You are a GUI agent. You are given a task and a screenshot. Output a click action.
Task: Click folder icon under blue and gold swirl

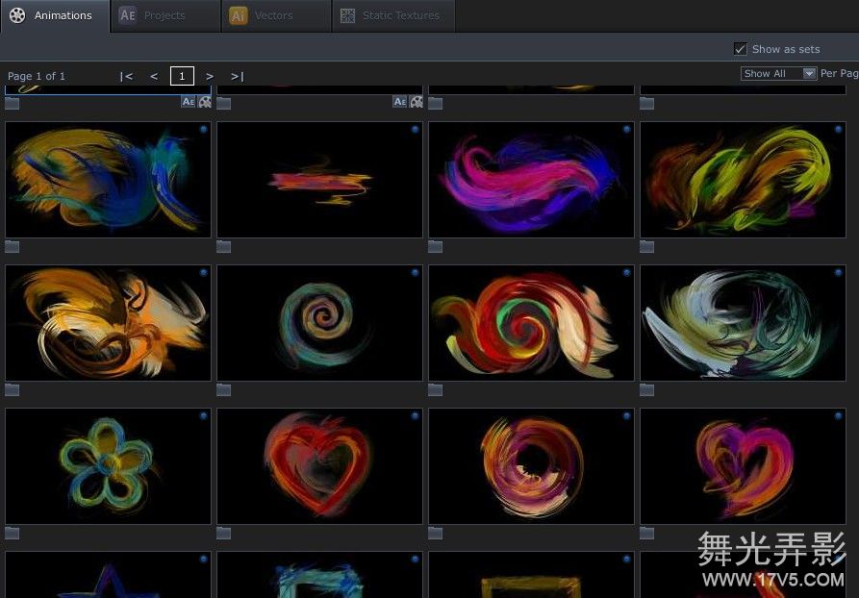click(13, 247)
